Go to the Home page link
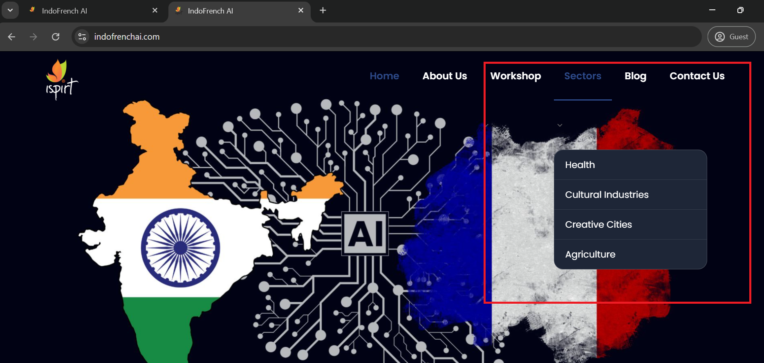Viewport: 764px width, 363px height. click(x=384, y=76)
